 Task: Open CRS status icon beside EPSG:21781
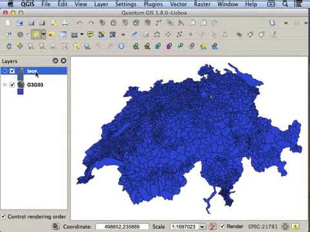[x=285, y=226]
